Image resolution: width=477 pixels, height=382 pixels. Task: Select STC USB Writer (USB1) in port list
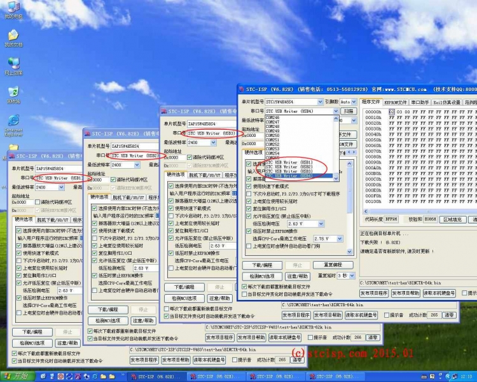tap(289, 162)
